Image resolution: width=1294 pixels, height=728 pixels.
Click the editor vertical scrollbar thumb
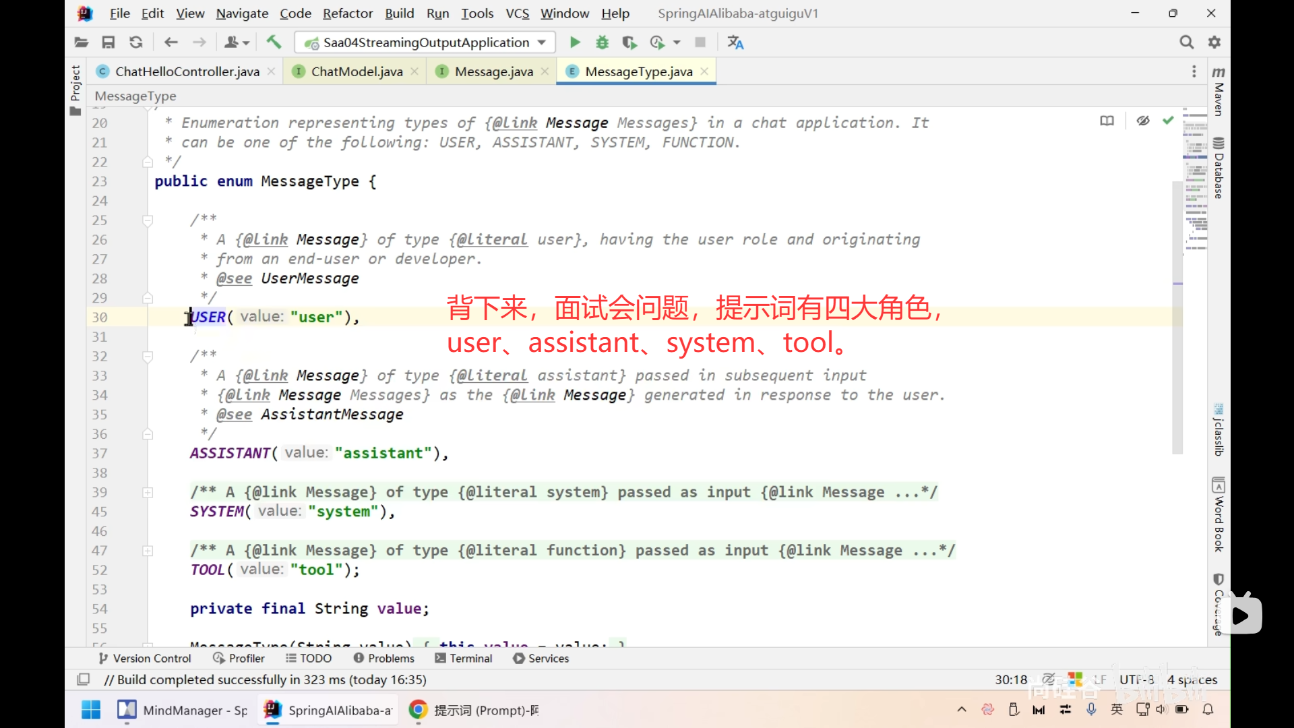click(x=1177, y=317)
